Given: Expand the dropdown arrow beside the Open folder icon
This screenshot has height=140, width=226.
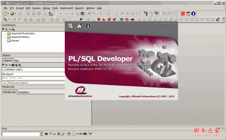Looking at the screenshot, I should coord(15,14).
